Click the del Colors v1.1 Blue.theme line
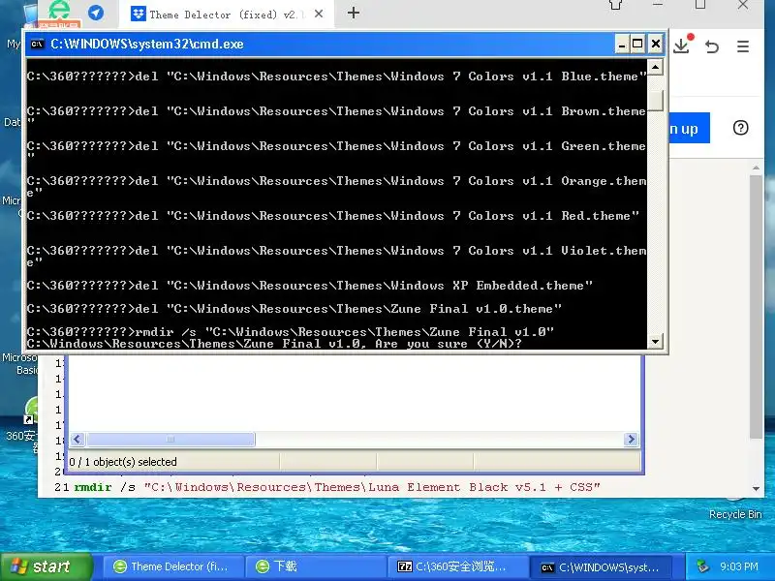 pos(336,76)
